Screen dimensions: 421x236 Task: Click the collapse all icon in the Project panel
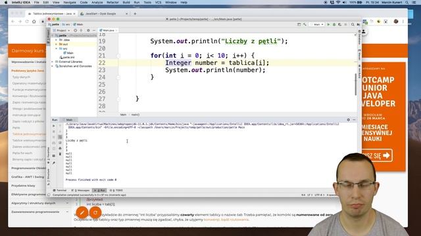(81, 31)
